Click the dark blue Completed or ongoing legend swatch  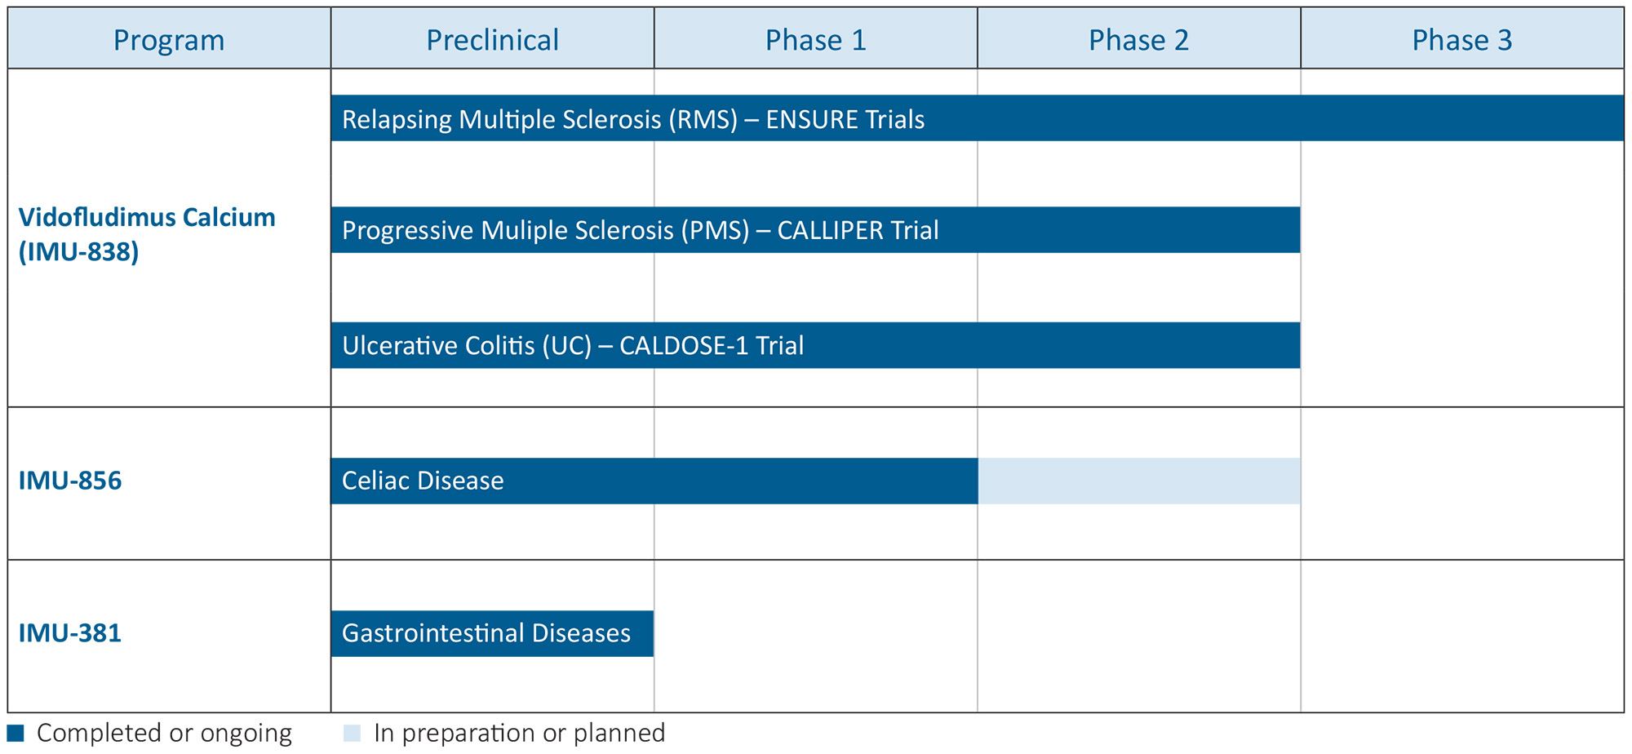click(16, 733)
